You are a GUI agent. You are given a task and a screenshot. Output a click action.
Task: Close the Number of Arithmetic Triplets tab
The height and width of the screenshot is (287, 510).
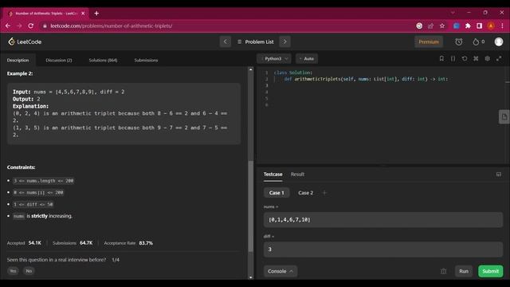pos(83,14)
